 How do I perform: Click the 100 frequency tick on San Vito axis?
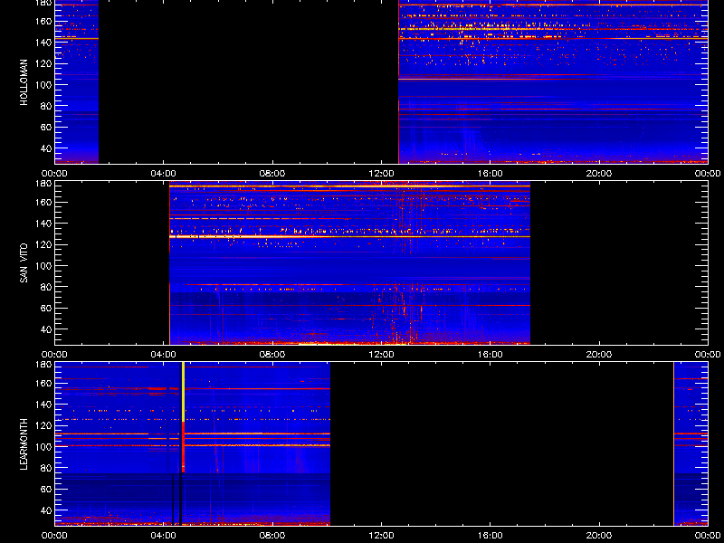point(43,266)
